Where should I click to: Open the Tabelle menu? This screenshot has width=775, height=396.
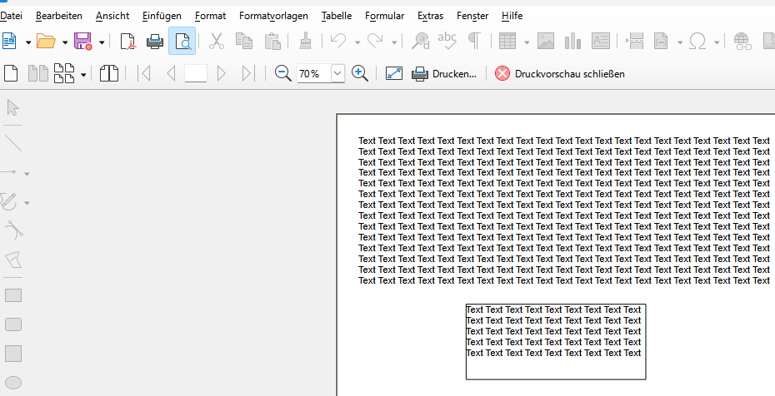[x=336, y=16]
